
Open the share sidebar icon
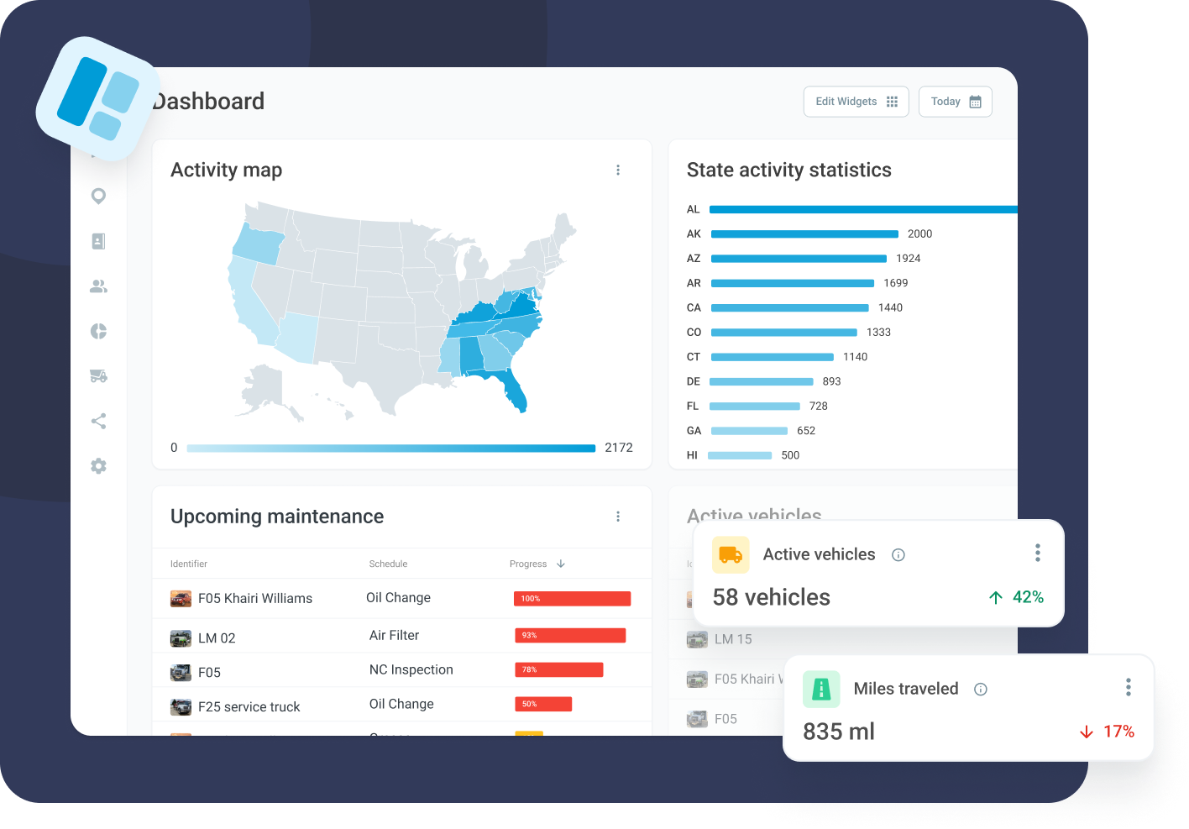point(98,421)
